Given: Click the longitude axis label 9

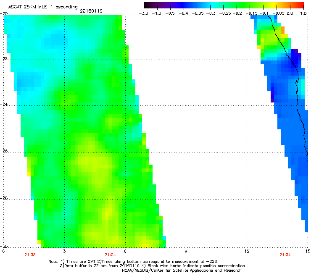Looking at the screenshot, I should (186, 251).
